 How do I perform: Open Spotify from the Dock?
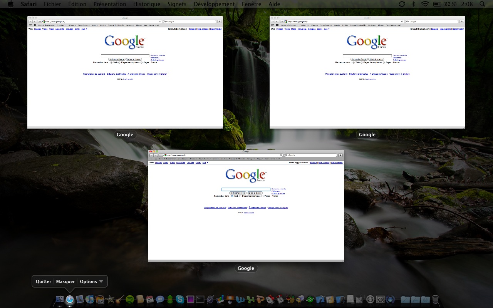130,299
